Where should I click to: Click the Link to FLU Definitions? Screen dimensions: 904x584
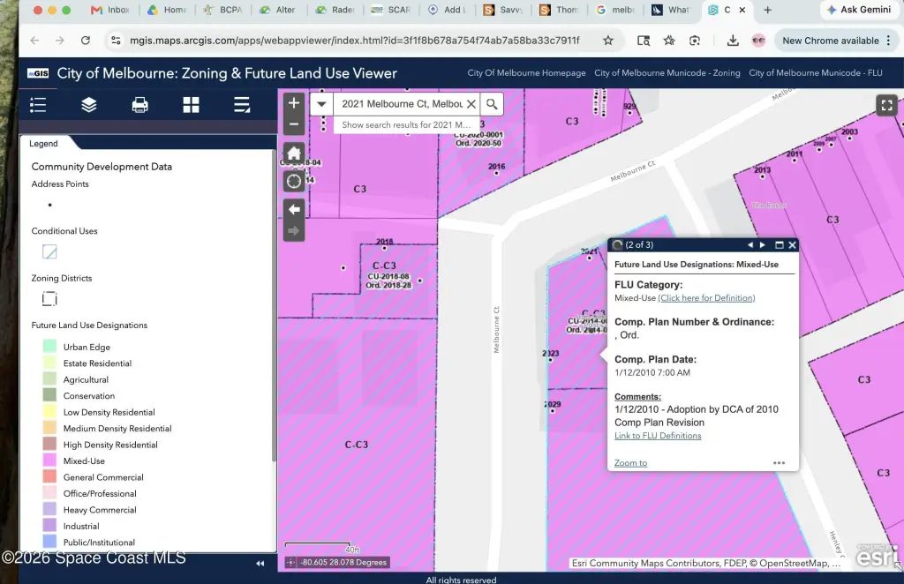[x=658, y=436]
